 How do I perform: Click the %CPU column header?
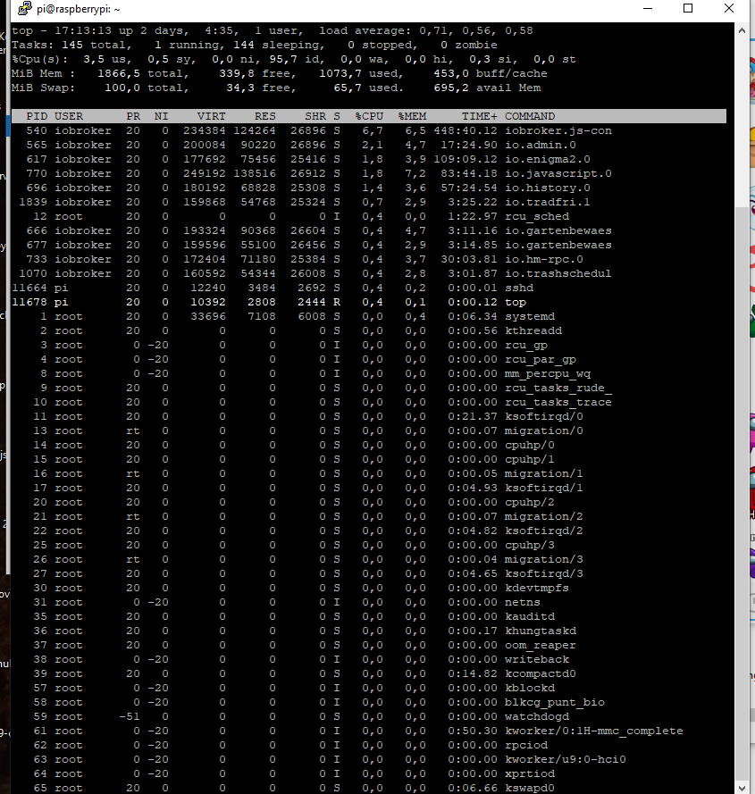pos(369,116)
